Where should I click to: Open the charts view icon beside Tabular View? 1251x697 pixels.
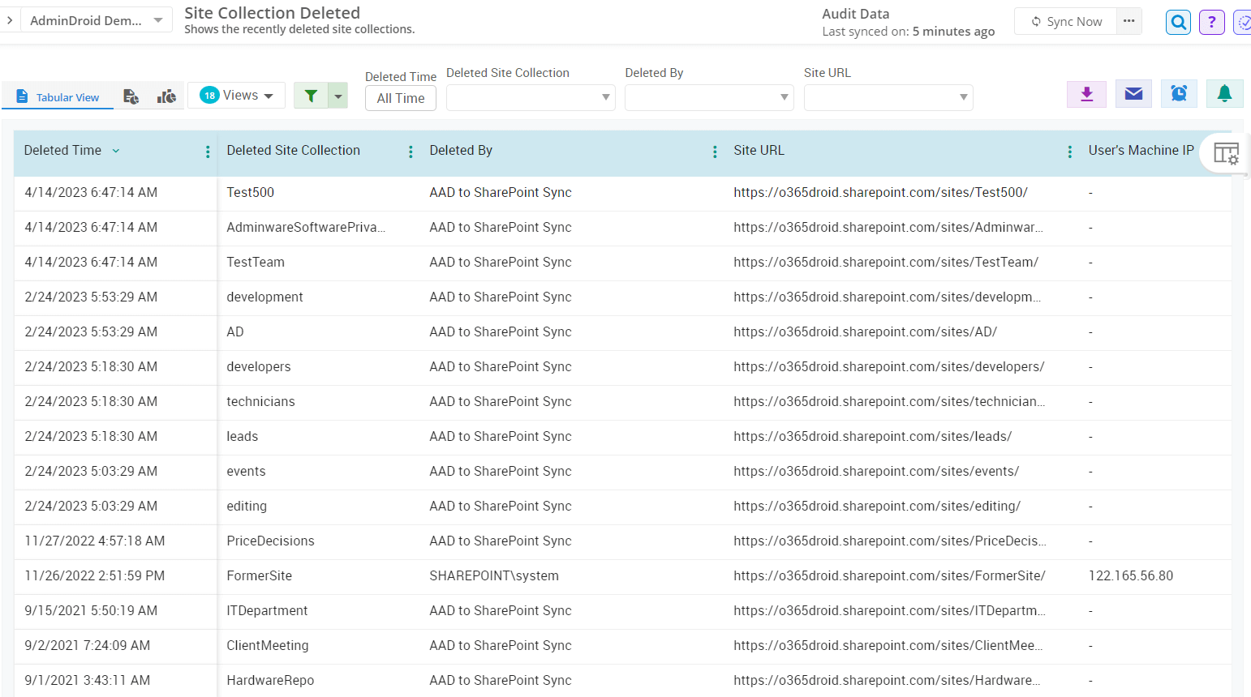point(166,96)
